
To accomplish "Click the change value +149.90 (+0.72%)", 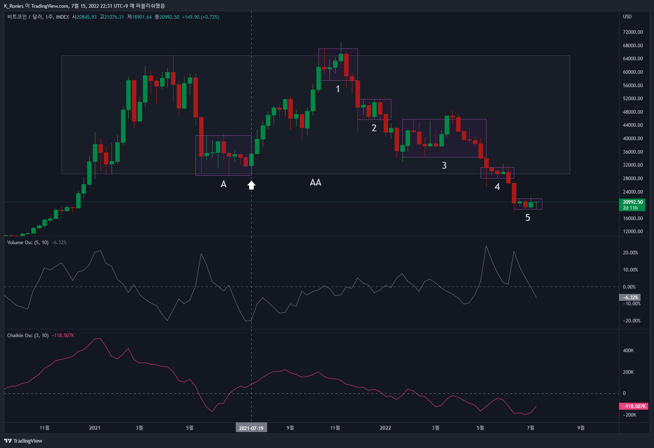I will (x=201, y=17).
